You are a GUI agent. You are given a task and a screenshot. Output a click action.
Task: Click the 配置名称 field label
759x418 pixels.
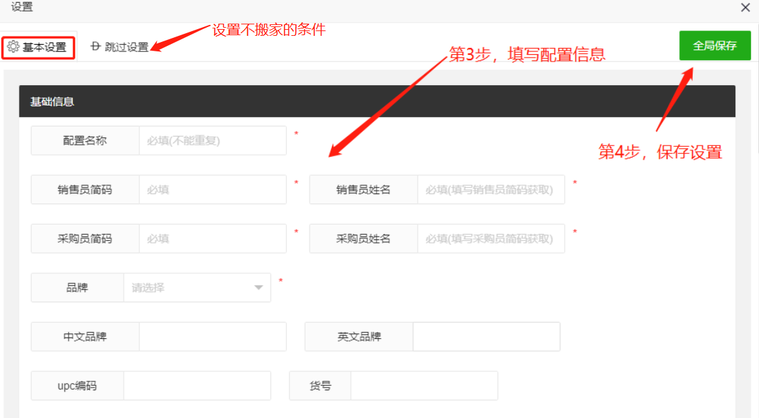click(85, 141)
